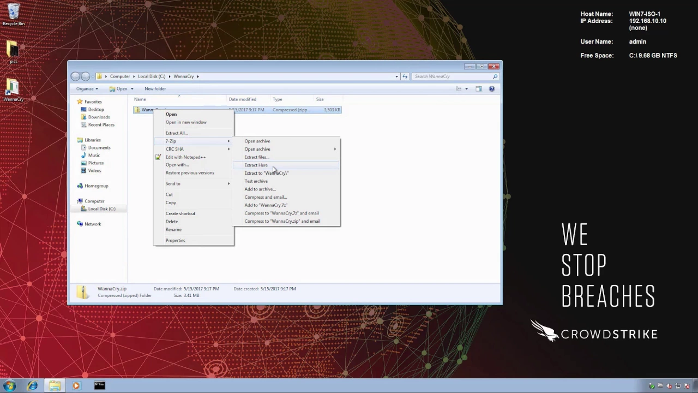Viewport: 698px width, 393px height.
Task: Open Organize dropdown menu
Action: point(87,88)
